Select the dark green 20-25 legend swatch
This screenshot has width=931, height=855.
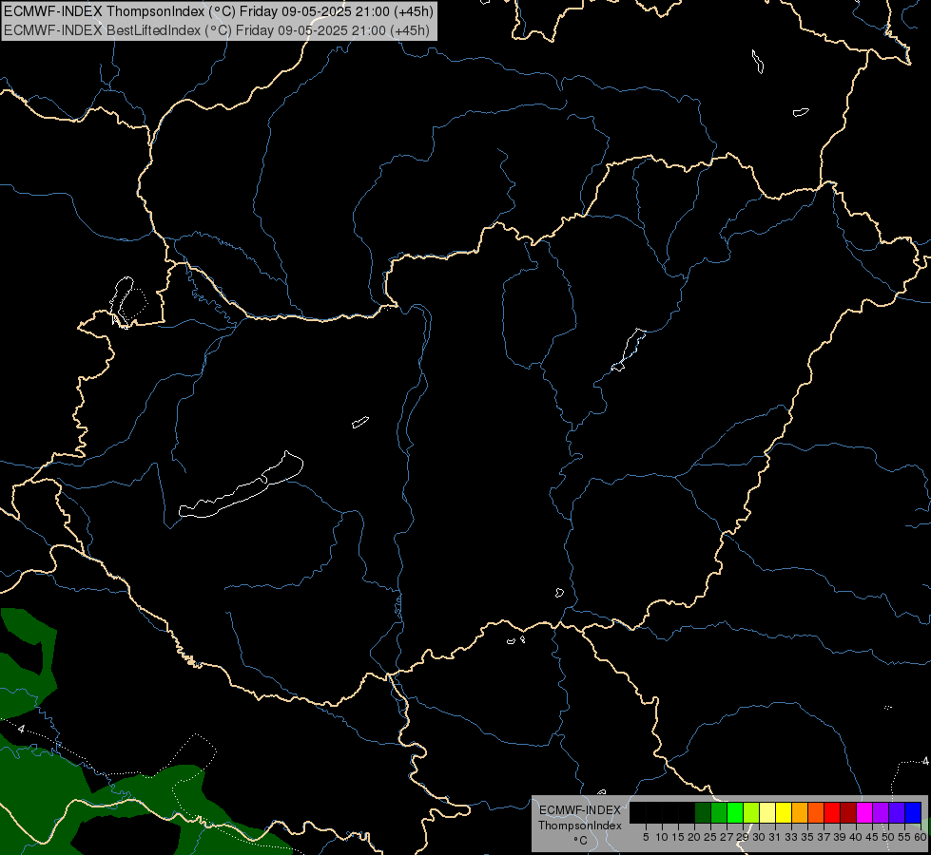[703, 812]
